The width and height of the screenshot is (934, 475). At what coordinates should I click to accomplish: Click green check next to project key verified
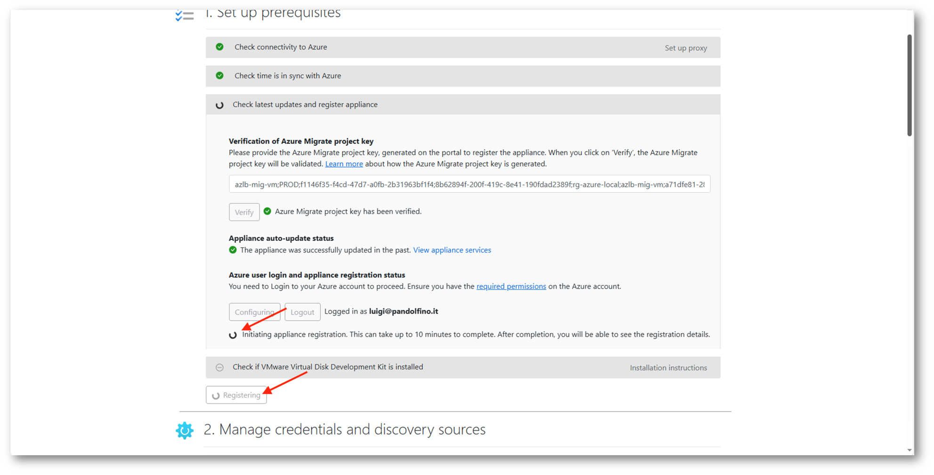click(x=268, y=212)
